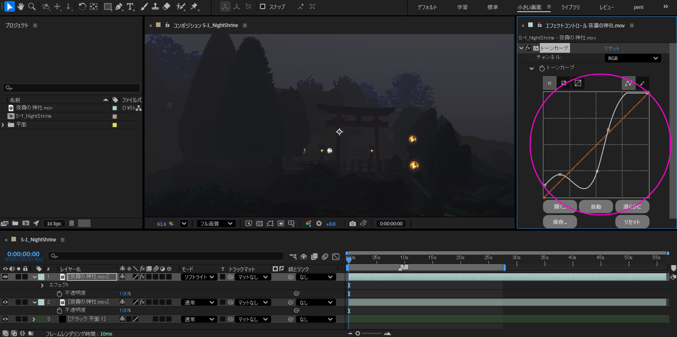
Task: Switch to the ライブラリ workspace
Action: click(570, 7)
